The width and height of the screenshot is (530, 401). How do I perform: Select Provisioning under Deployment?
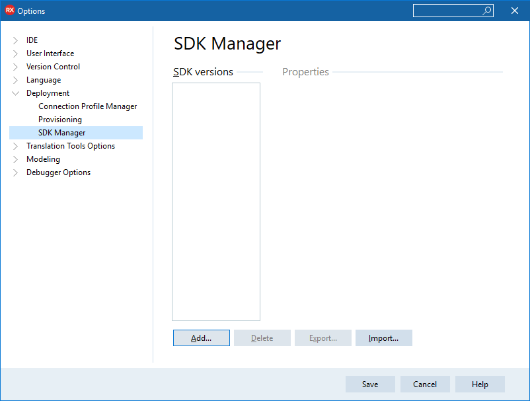tap(60, 120)
